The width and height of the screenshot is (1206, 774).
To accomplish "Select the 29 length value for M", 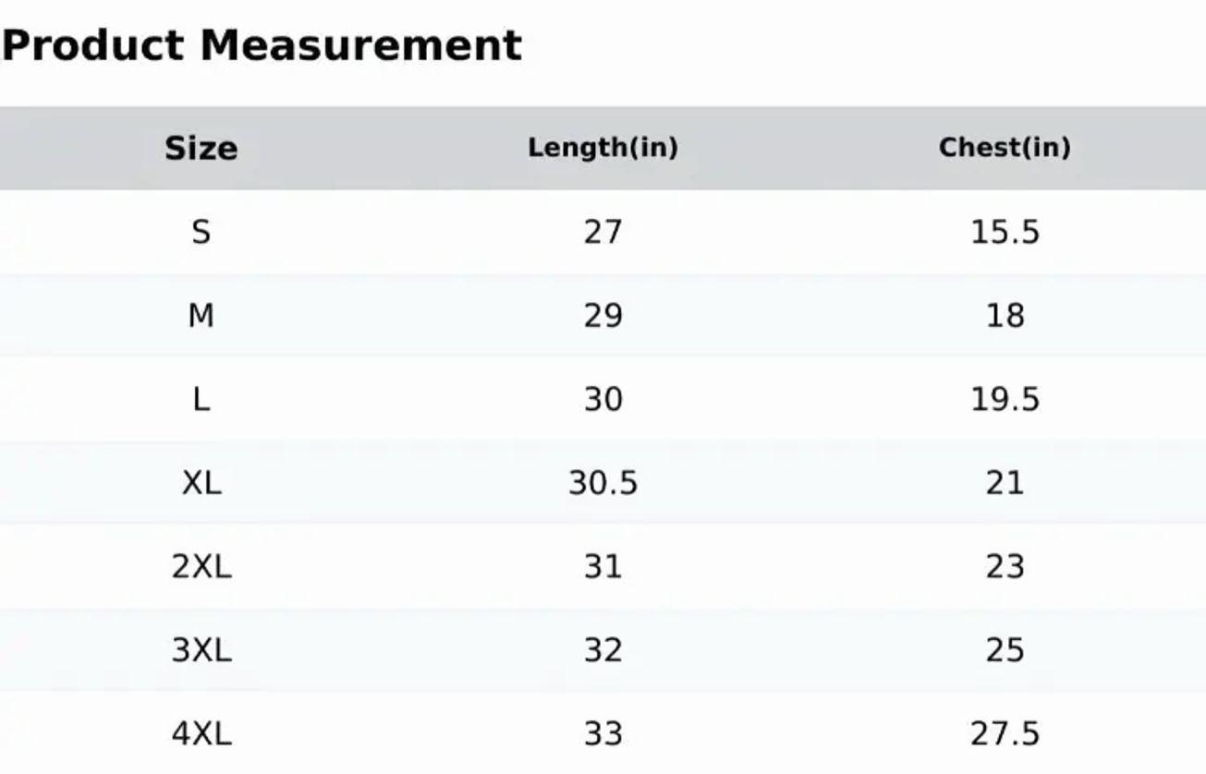I will pyautogui.click(x=603, y=316).
